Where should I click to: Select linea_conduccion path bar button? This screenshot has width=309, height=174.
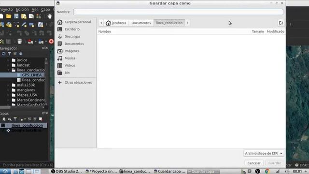click(169, 23)
